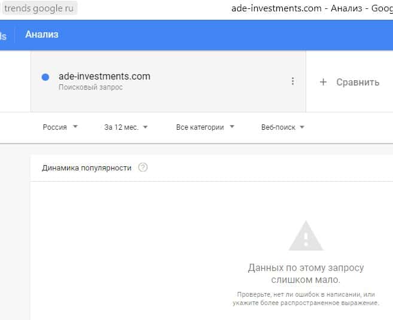Click the Сравнить button text
The width and height of the screenshot is (393, 320).
coord(358,82)
